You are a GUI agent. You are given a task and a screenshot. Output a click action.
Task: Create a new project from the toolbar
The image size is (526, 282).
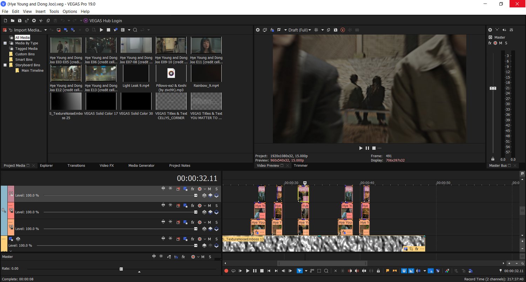5,21
